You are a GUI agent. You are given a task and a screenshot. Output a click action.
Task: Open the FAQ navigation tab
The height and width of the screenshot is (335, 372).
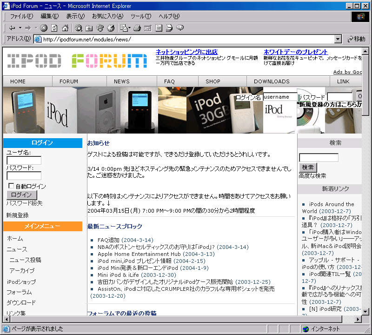[x=169, y=81]
